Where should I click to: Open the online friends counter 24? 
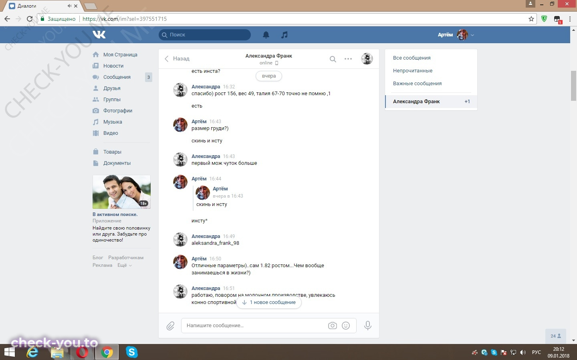555,336
